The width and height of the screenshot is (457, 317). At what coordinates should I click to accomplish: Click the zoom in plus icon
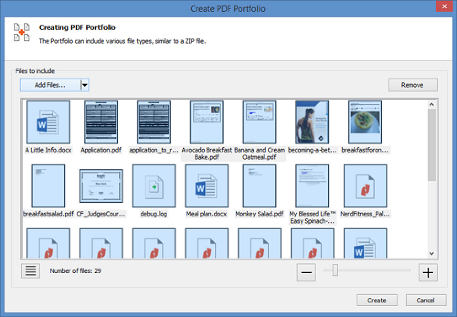click(x=428, y=272)
